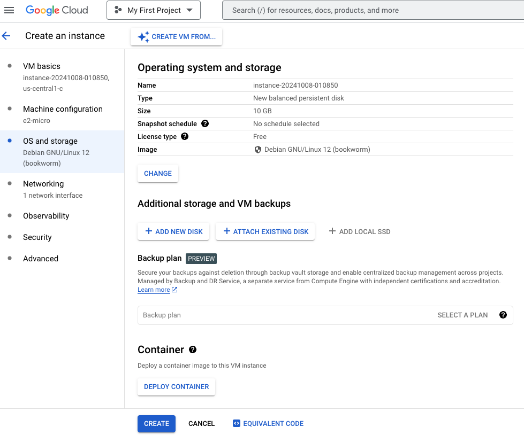This screenshot has width=524, height=435.
Task: Click the Additional storage and VM backups heading
Action: (214, 204)
